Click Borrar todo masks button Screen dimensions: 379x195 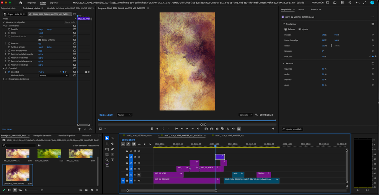(x=70, y=22)
